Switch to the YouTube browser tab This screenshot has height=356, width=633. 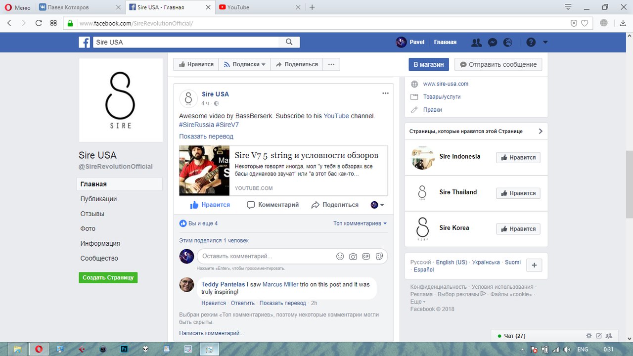(x=259, y=7)
